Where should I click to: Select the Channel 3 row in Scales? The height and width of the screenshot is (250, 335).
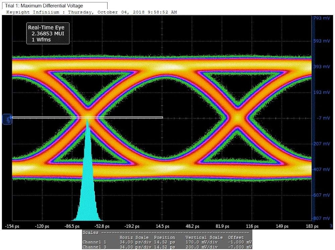(x=166, y=247)
